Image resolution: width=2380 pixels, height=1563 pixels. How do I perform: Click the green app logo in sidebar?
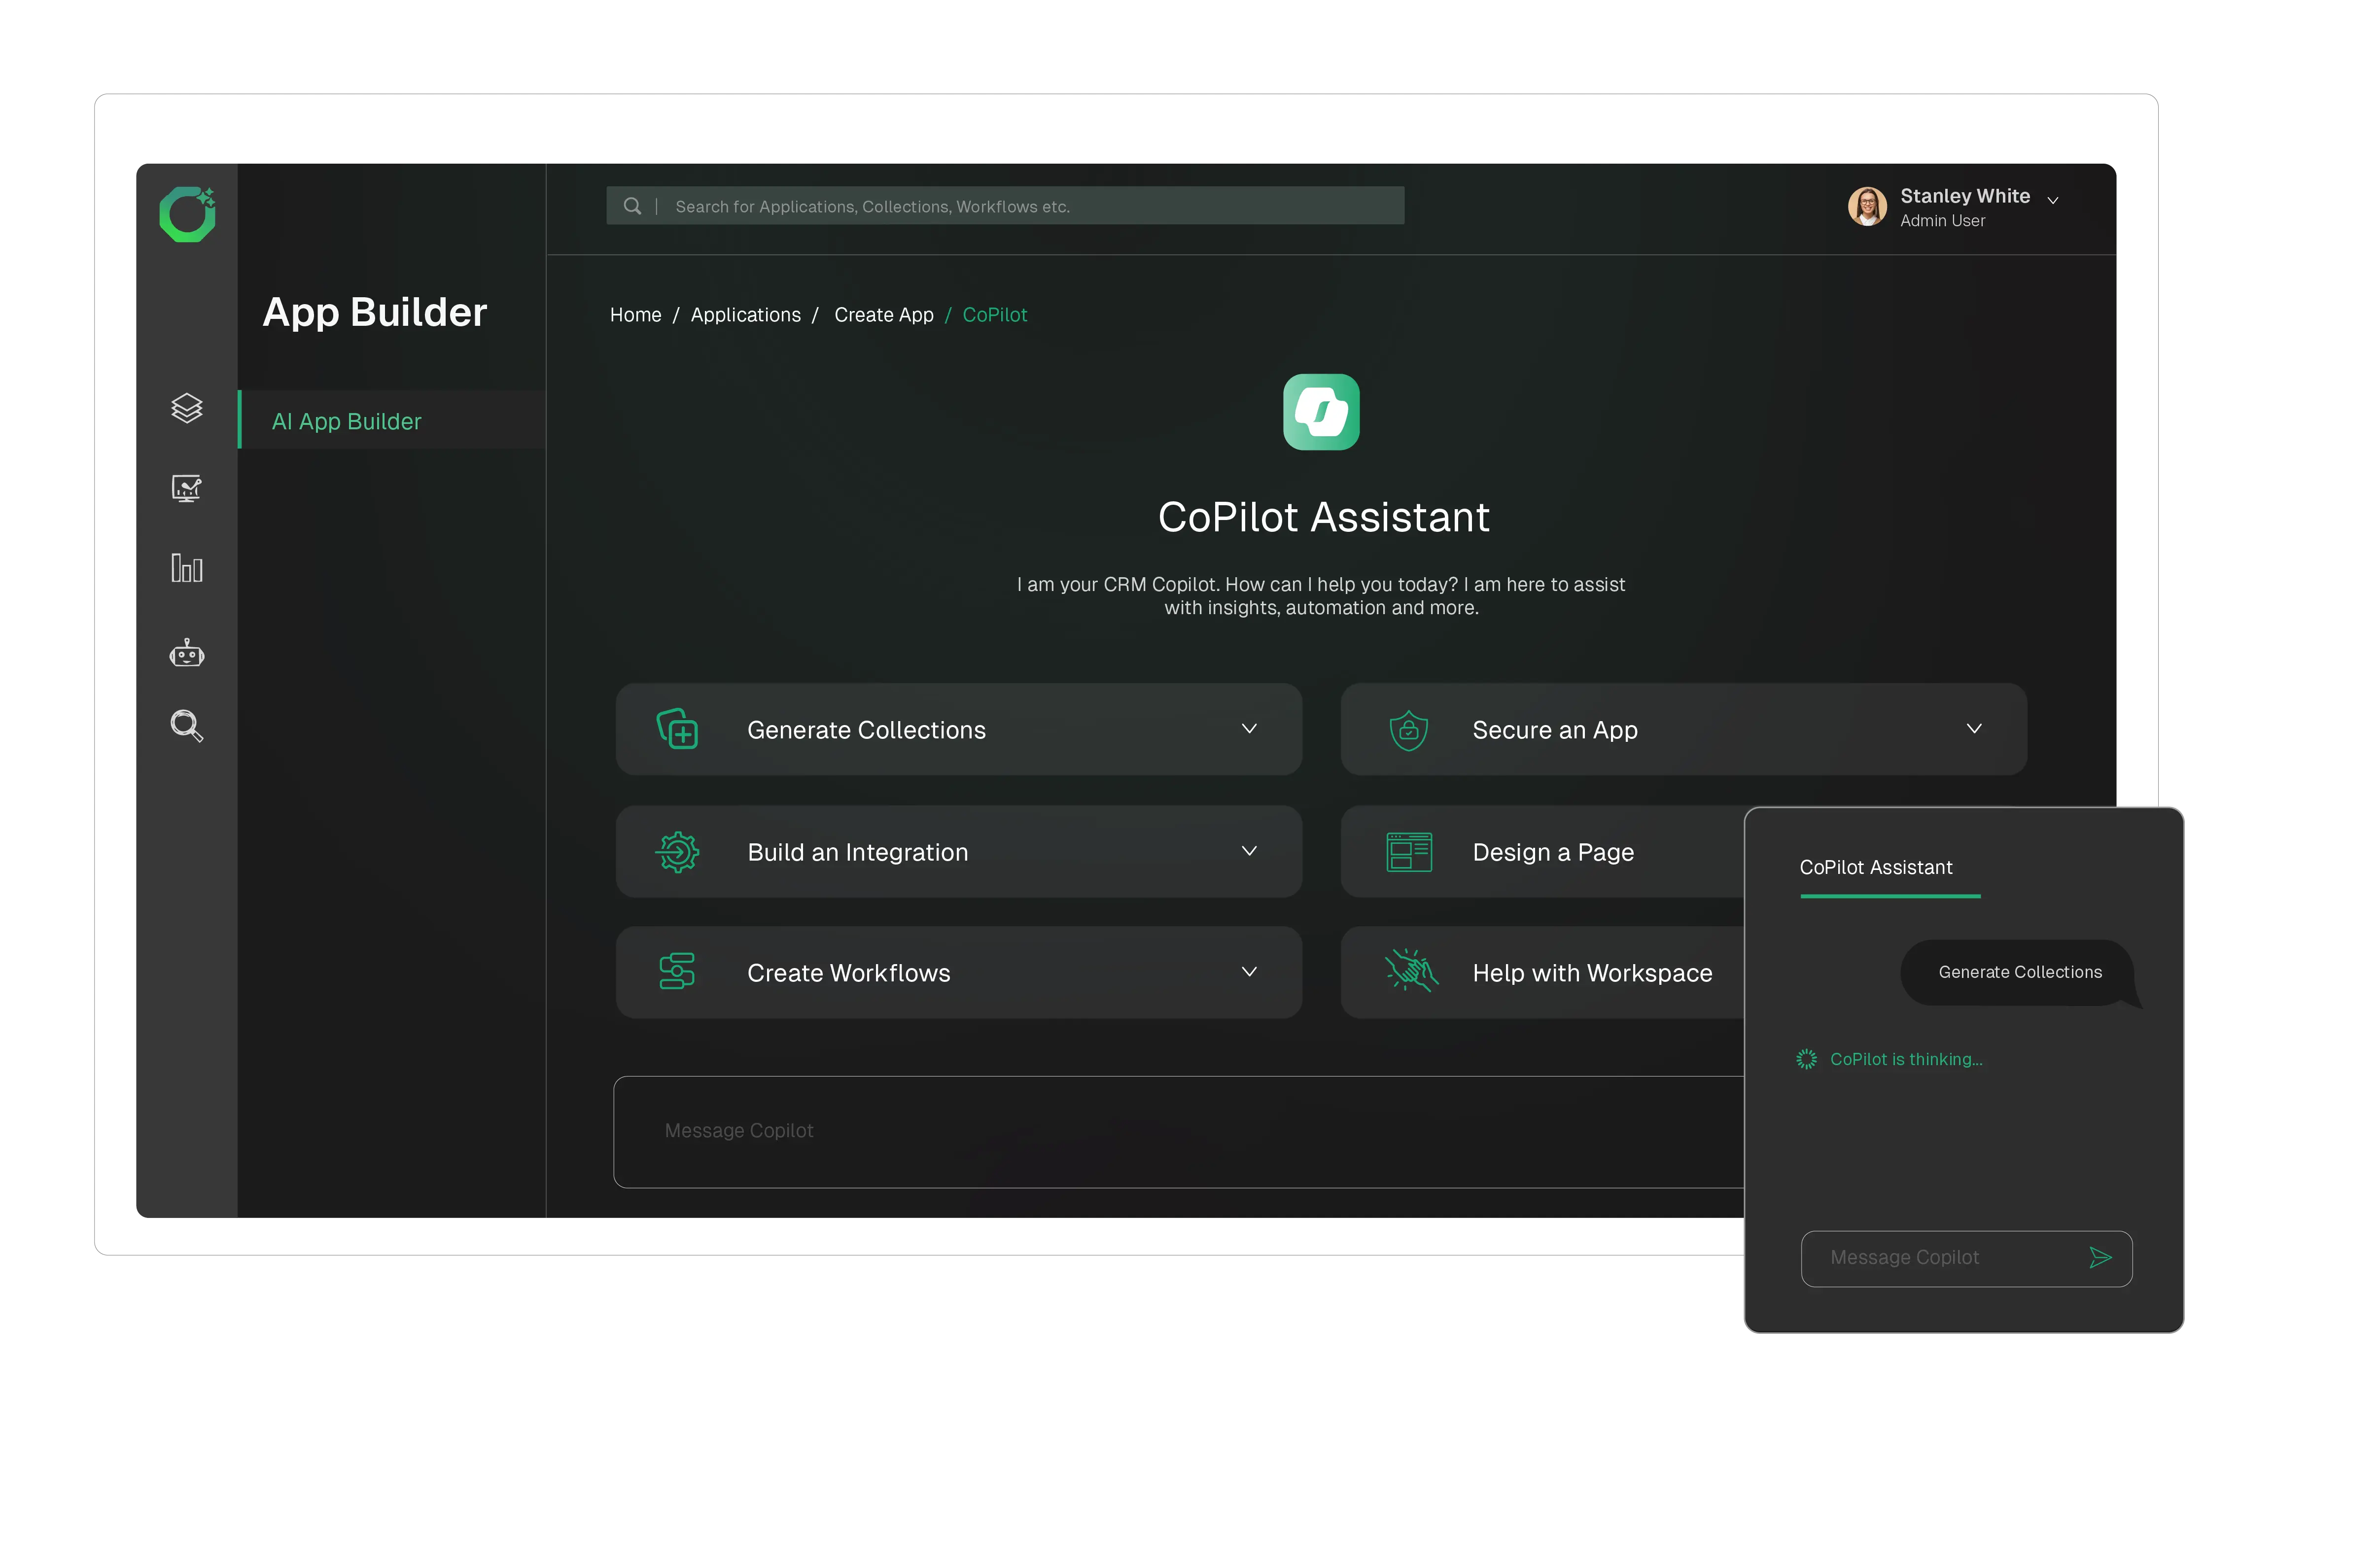pyautogui.click(x=187, y=214)
